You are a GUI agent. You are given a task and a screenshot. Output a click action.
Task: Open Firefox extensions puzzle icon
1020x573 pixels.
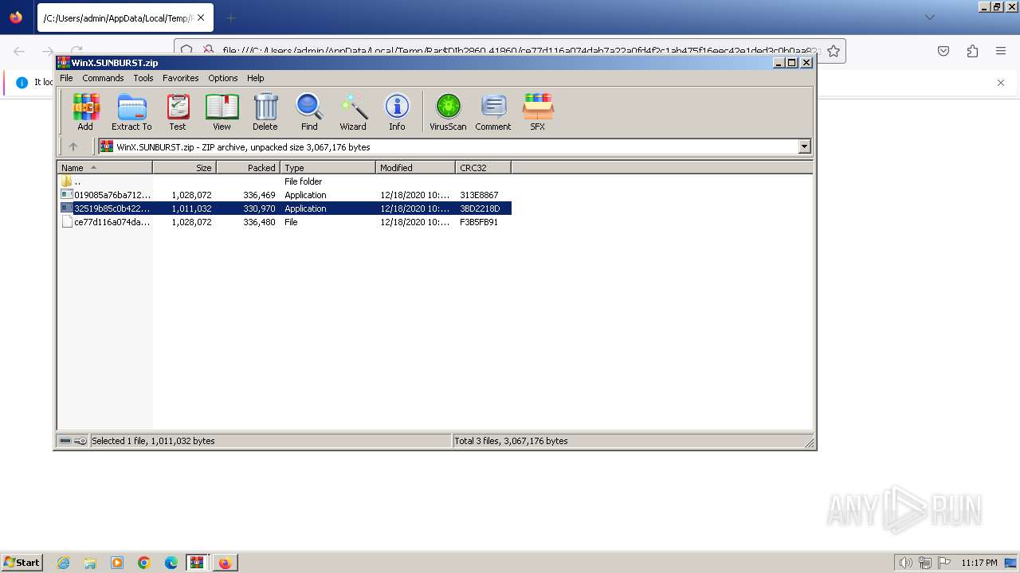972,51
